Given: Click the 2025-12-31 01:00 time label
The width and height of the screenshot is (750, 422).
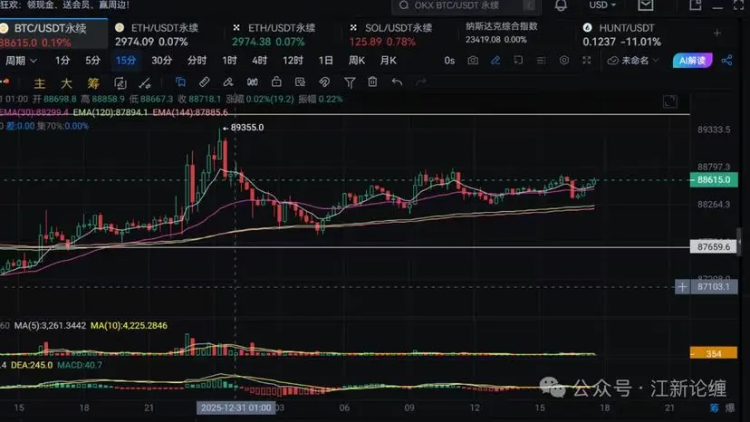Looking at the screenshot, I should tap(236, 408).
